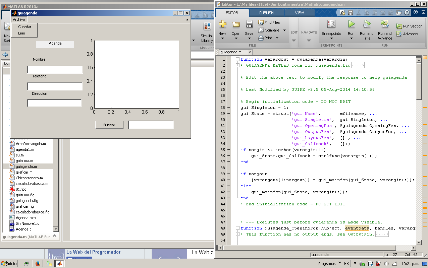Expand the EDIT section
This screenshot has width=428, height=268.
point(294,41)
